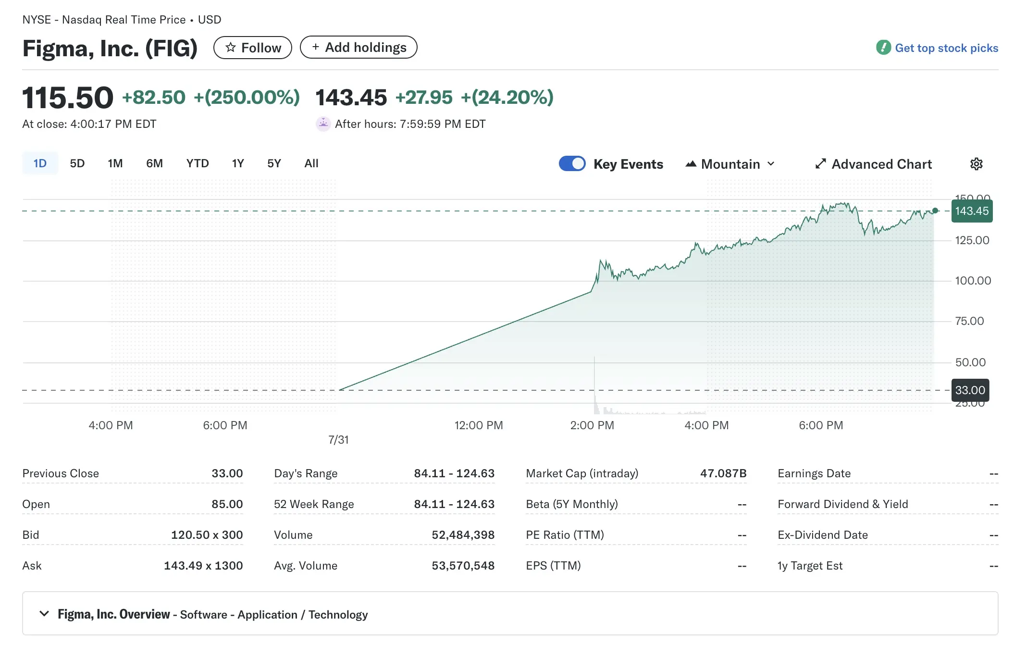This screenshot has height=645, width=1014.
Task: Click the Ex-Dividend Date label
Action: coord(823,534)
